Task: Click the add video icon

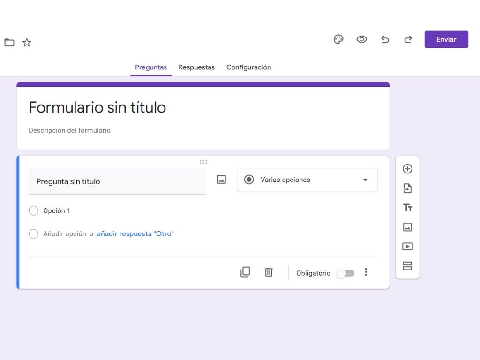Action: (x=407, y=246)
